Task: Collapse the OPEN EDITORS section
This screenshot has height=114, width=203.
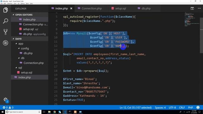Action: (x=13, y=15)
